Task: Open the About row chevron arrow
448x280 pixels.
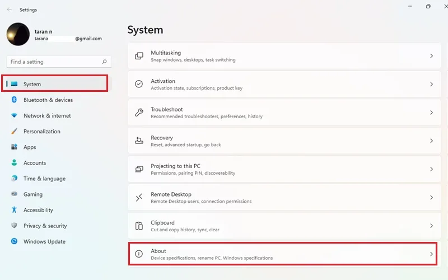Action: tap(431, 254)
